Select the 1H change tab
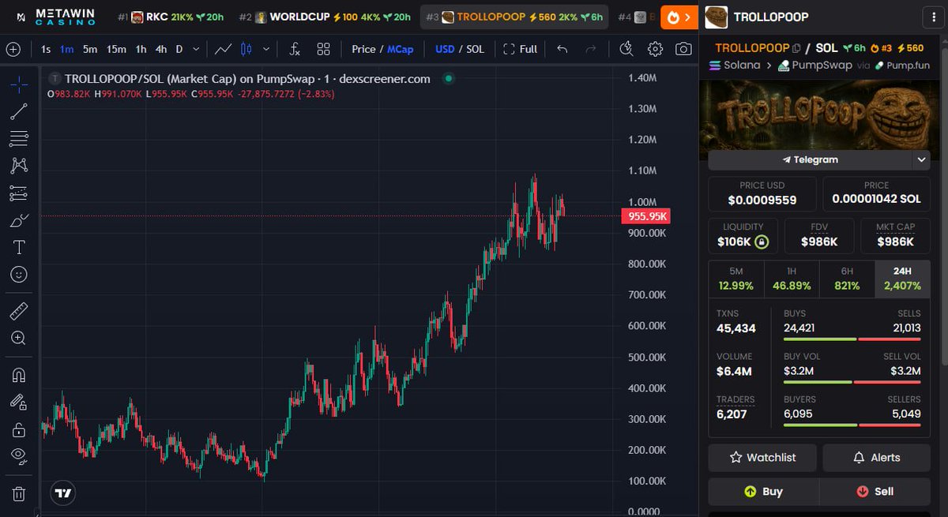The width and height of the screenshot is (948, 517). tap(792, 279)
